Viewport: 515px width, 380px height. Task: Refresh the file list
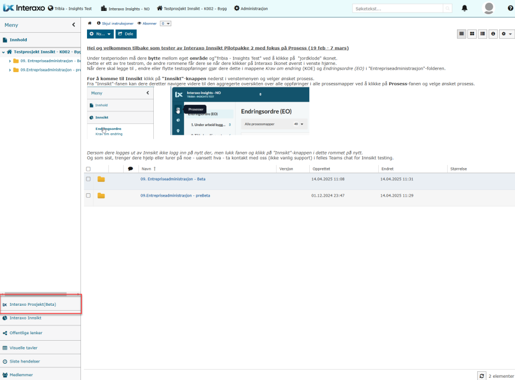(x=482, y=376)
